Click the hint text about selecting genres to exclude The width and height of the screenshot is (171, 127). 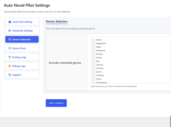click(114, 86)
